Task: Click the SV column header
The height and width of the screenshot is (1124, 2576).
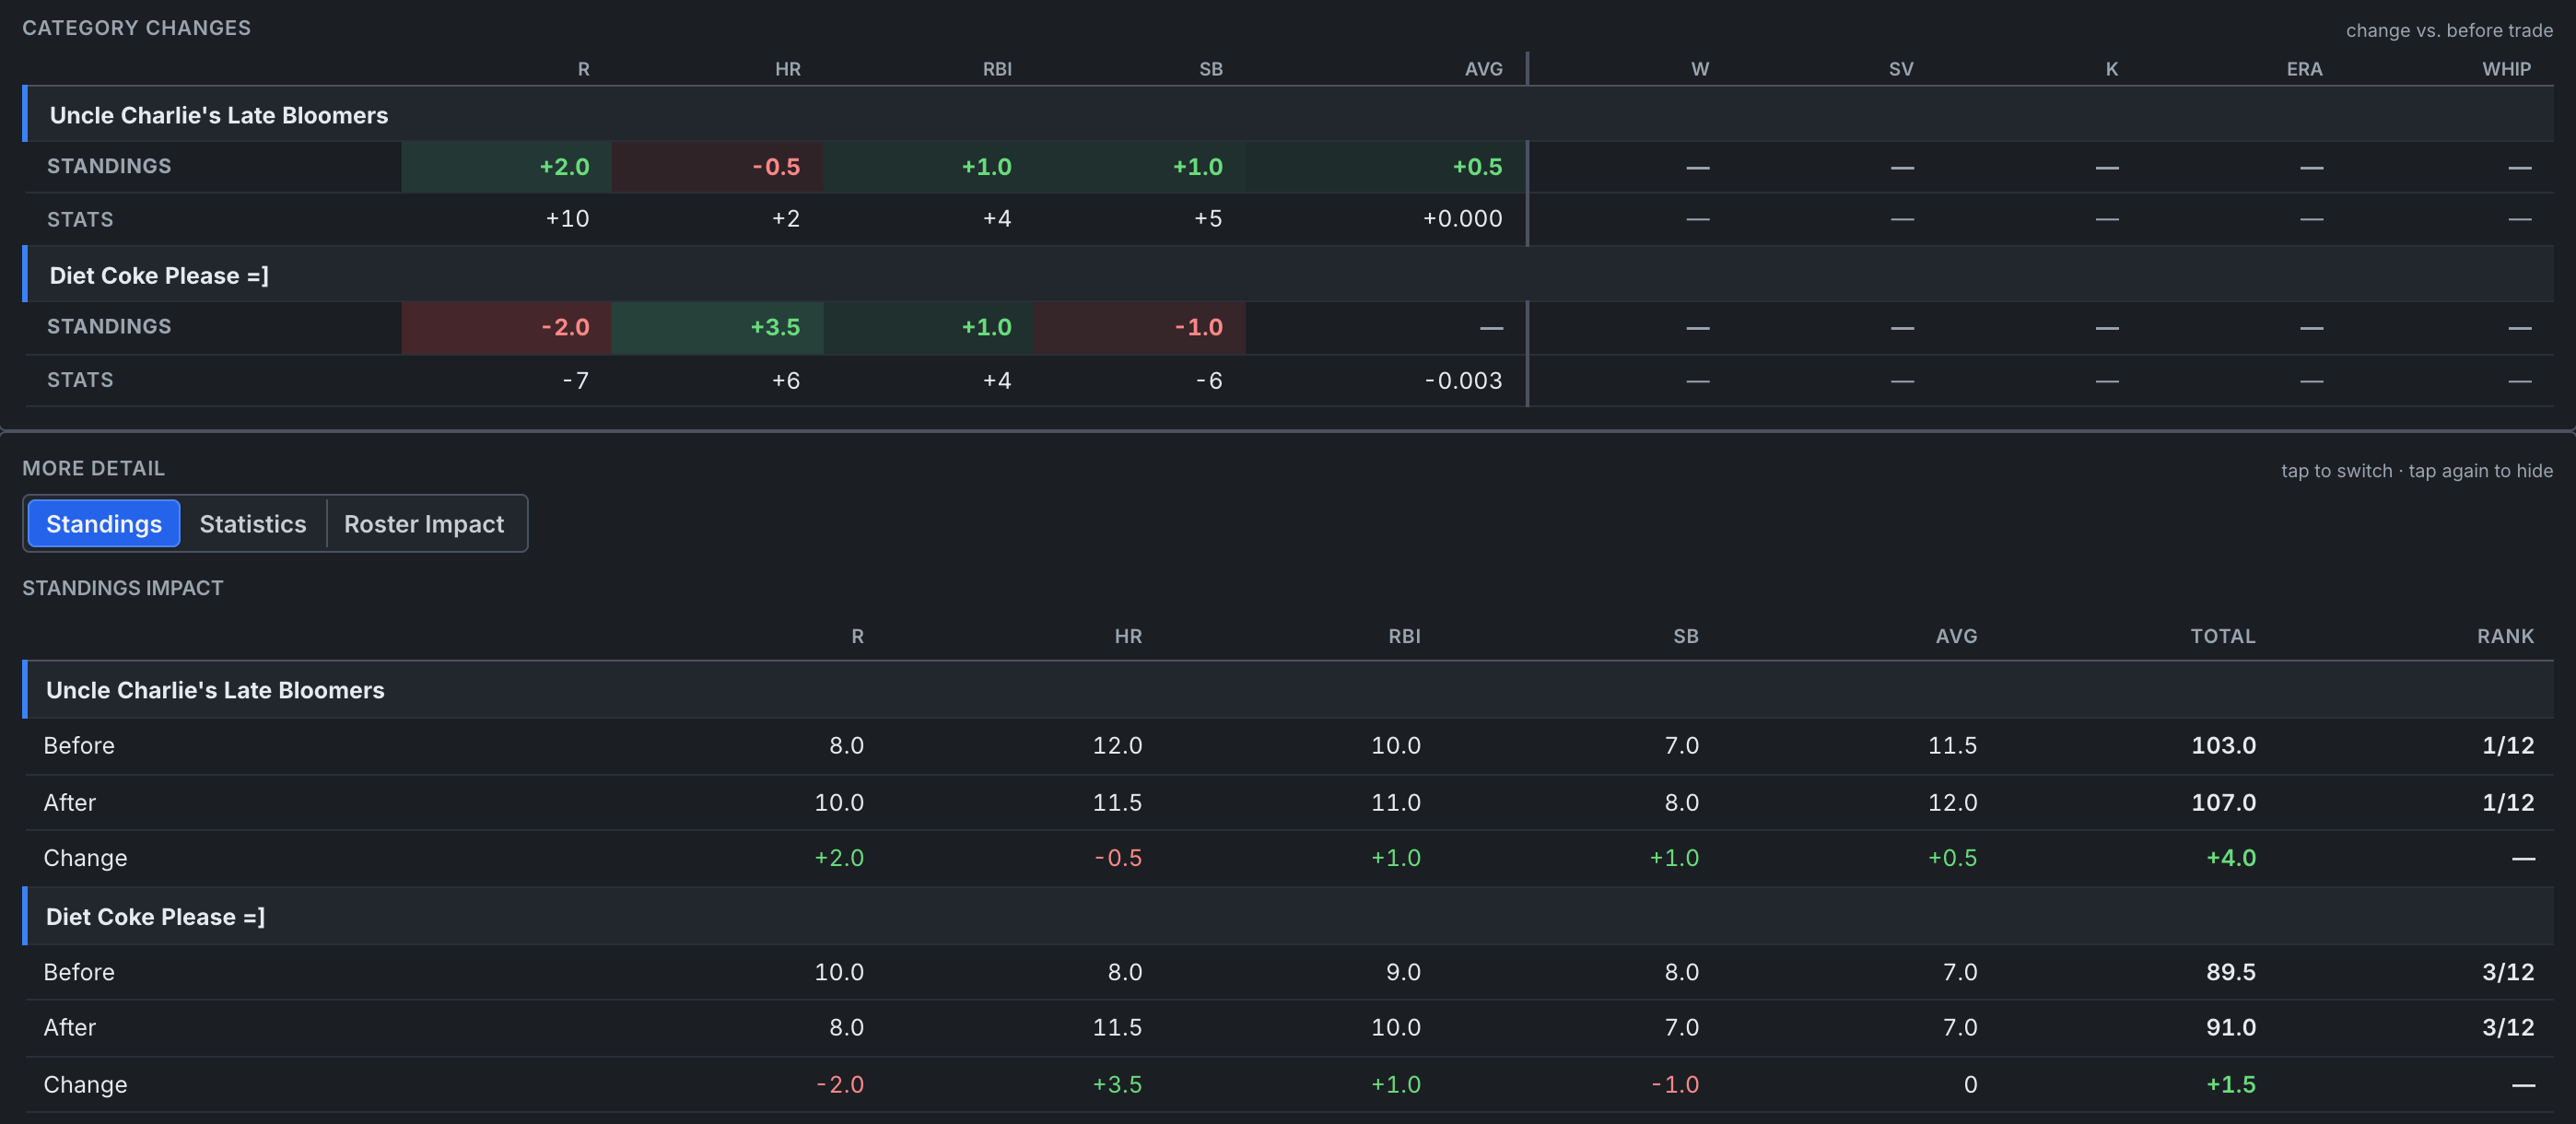Action: coord(1901,69)
